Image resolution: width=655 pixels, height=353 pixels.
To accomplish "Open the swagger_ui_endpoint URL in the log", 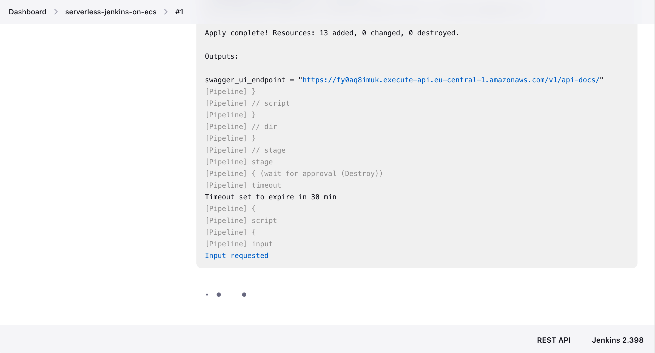I will coord(451,80).
